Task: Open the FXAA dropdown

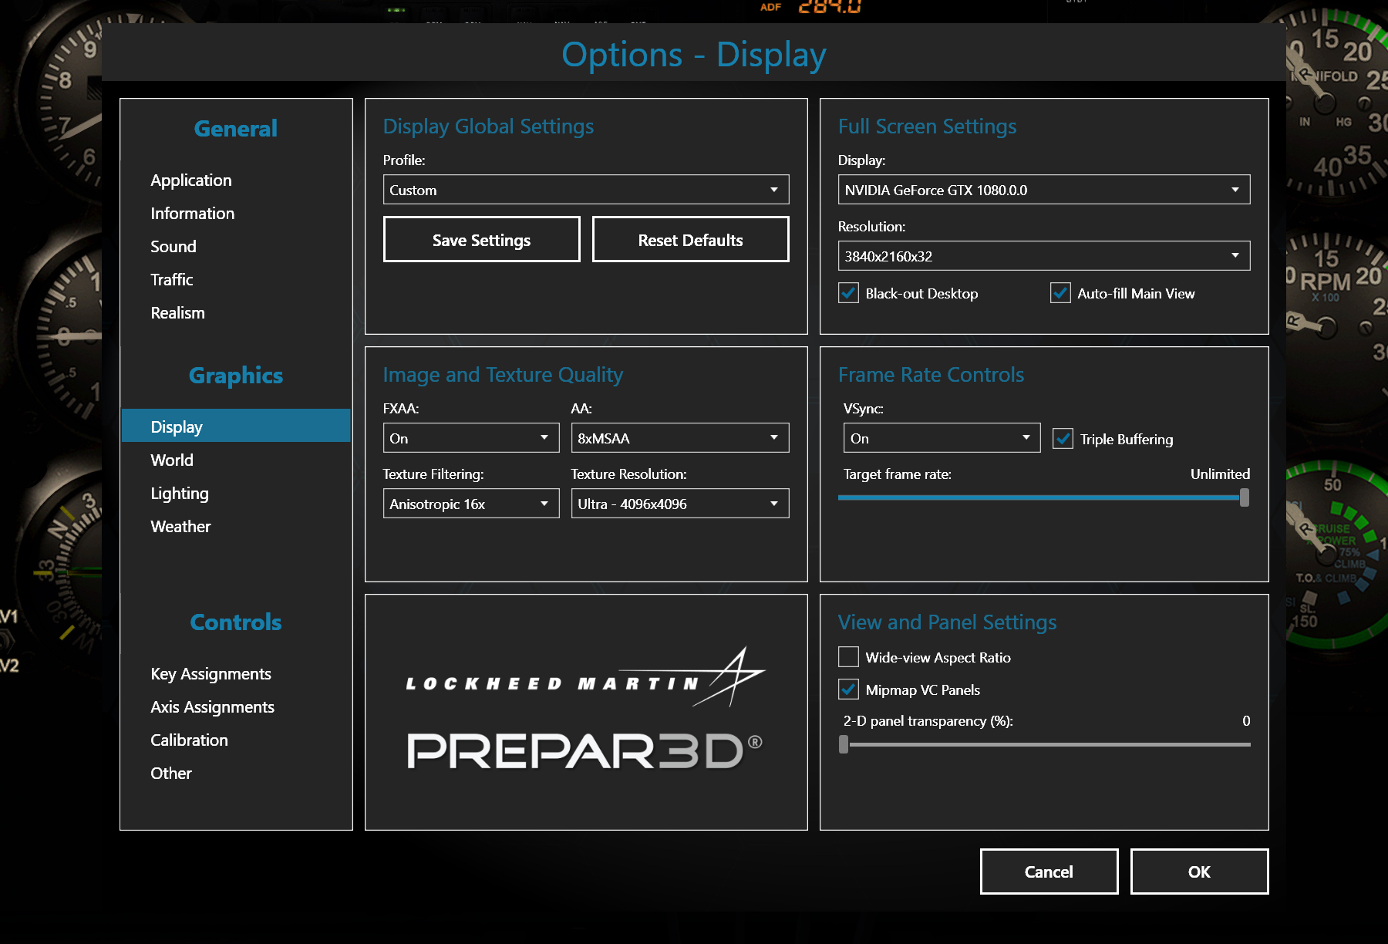Action: pos(471,438)
